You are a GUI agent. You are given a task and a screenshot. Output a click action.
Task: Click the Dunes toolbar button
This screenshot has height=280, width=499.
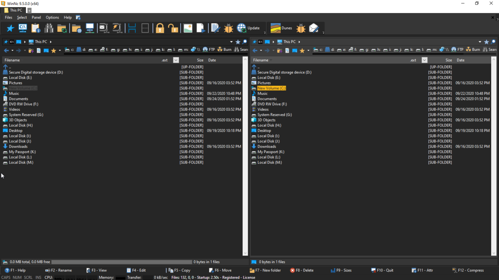tap(281, 28)
